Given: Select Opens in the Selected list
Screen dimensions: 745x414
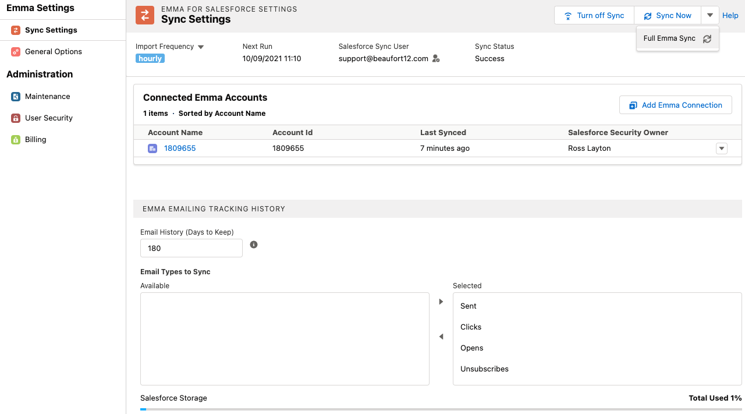Looking at the screenshot, I should [x=597, y=348].
